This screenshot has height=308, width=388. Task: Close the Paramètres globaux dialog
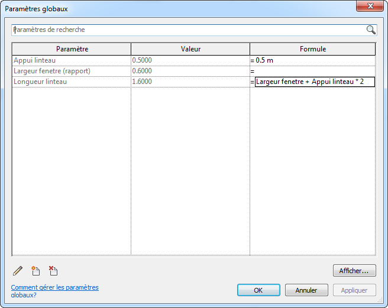tap(370, 7)
